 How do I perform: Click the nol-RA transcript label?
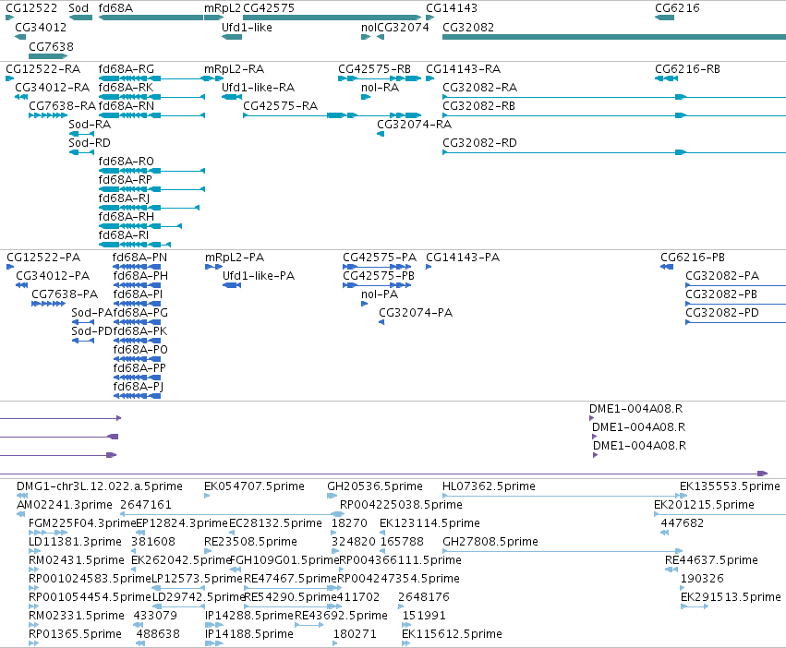coord(380,87)
